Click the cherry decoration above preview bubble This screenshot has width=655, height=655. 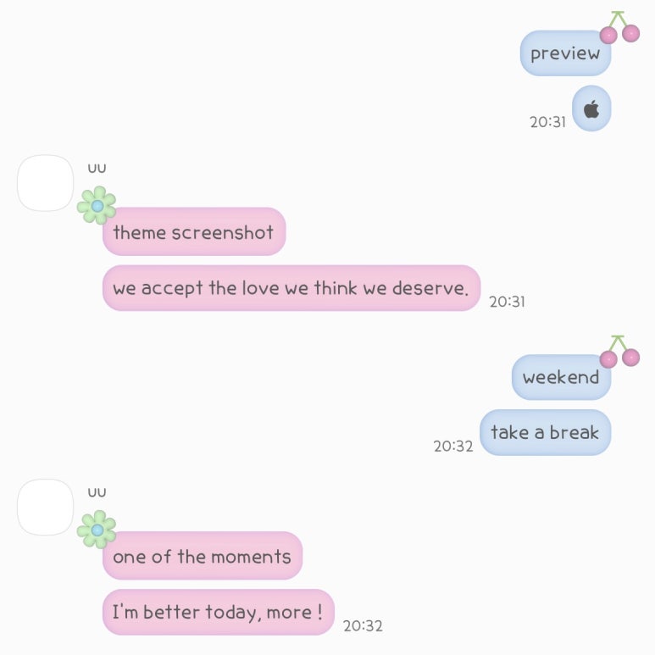click(619, 27)
